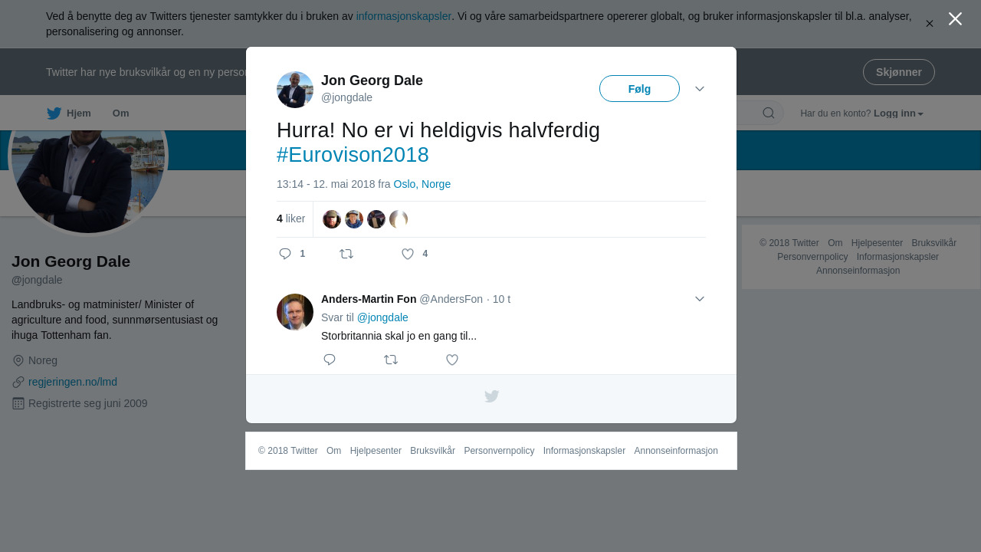Open the Om menu item
Screen dimensions: 981x552
tap(120, 113)
